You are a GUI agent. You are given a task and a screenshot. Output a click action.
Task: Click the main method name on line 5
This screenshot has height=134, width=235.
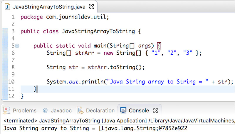tap(100, 46)
